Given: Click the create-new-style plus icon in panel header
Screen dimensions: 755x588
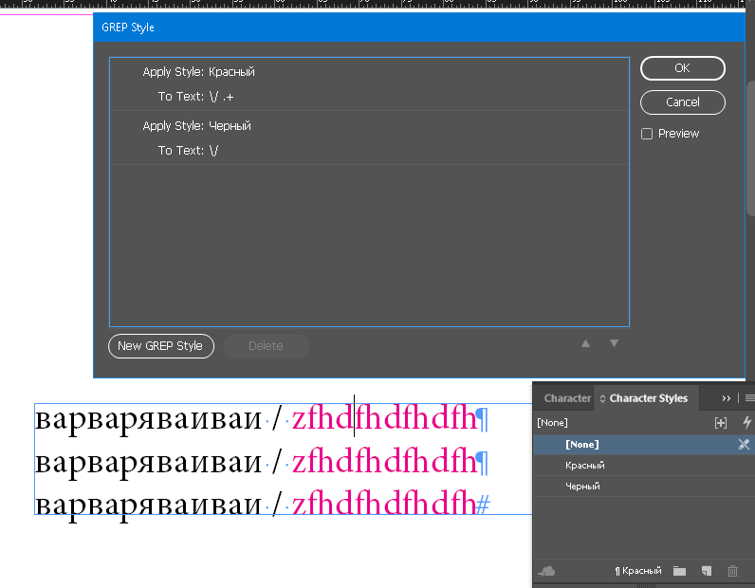Looking at the screenshot, I should click(721, 423).
